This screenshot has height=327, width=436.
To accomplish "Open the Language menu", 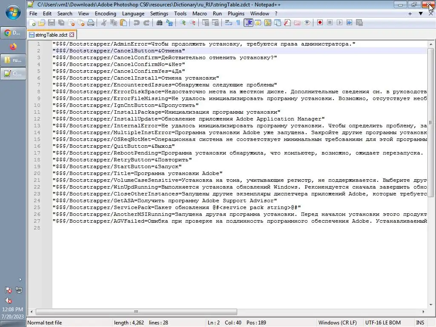I will [x=133, y=14].
